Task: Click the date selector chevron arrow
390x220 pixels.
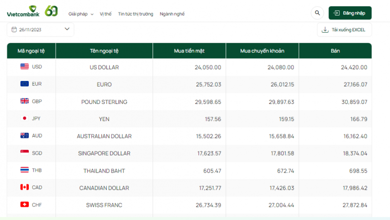Action: click(x=67, y=29)
